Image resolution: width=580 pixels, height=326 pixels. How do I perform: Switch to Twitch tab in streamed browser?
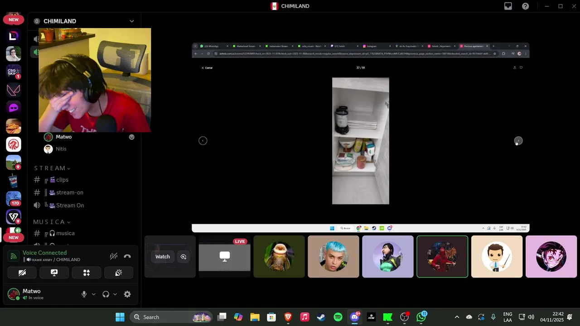click(344, 46)
